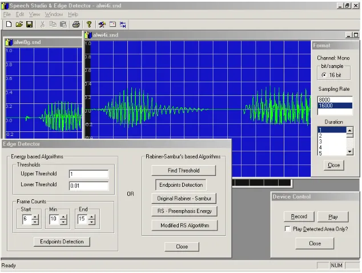Click the window panel icon in toolbar
This screenshot has height=273, width=362.
tap(112, 24)
